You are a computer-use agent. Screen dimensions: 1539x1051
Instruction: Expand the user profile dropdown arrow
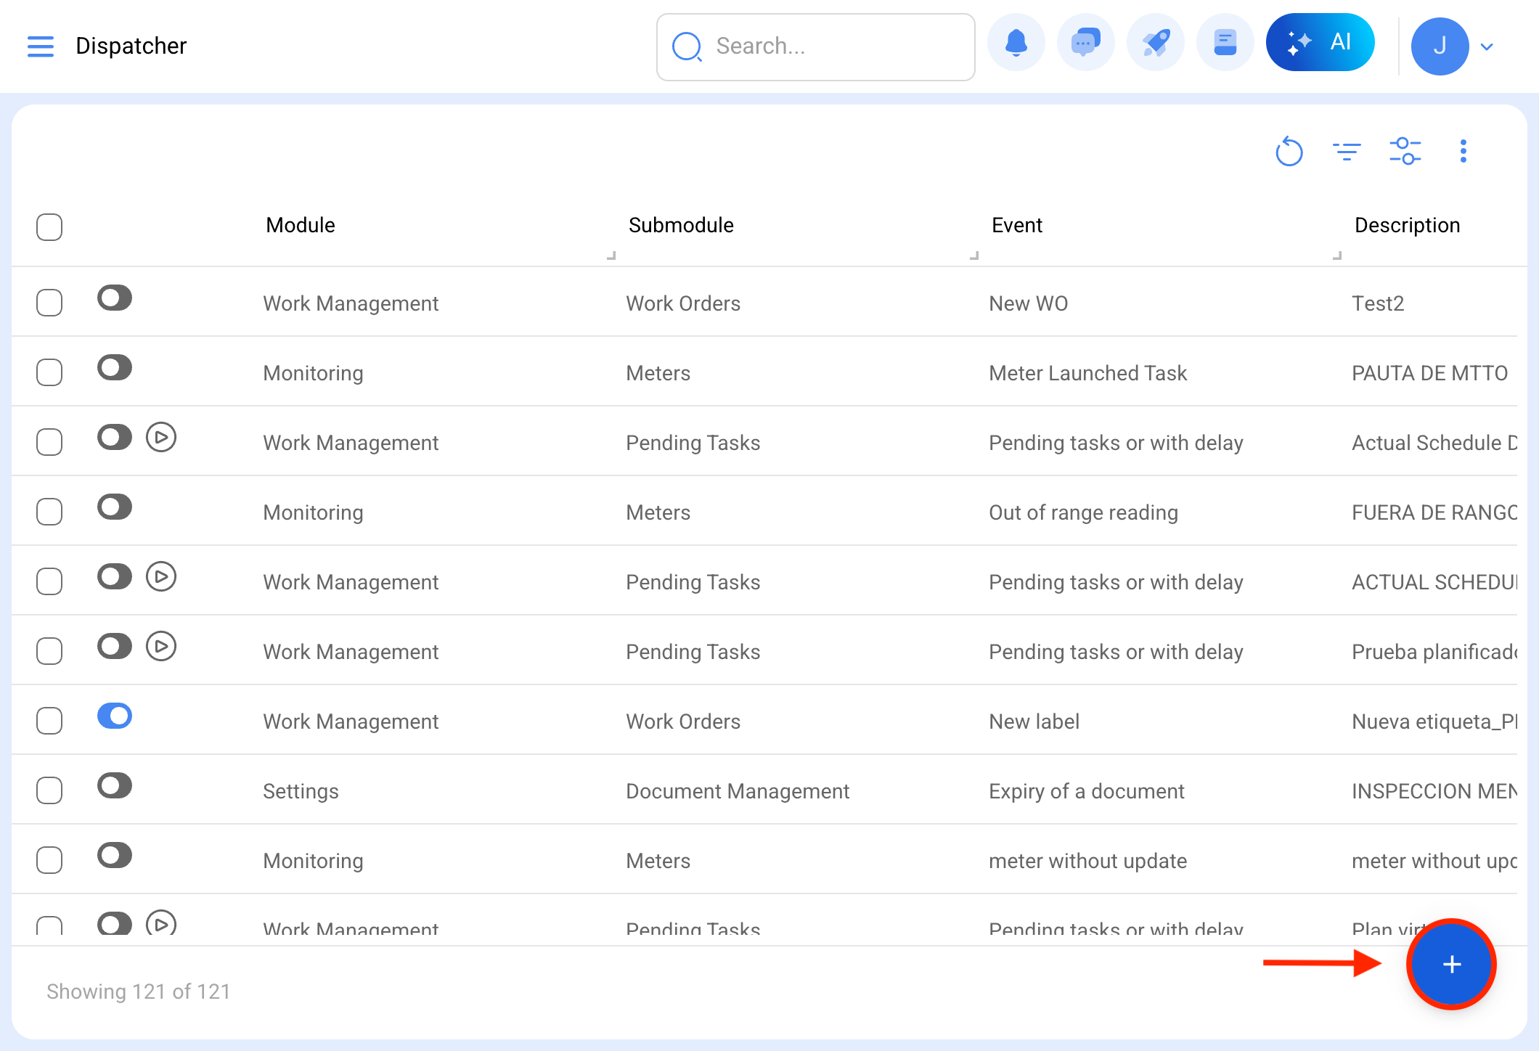pyautogui.click(x=1487, y=47)
